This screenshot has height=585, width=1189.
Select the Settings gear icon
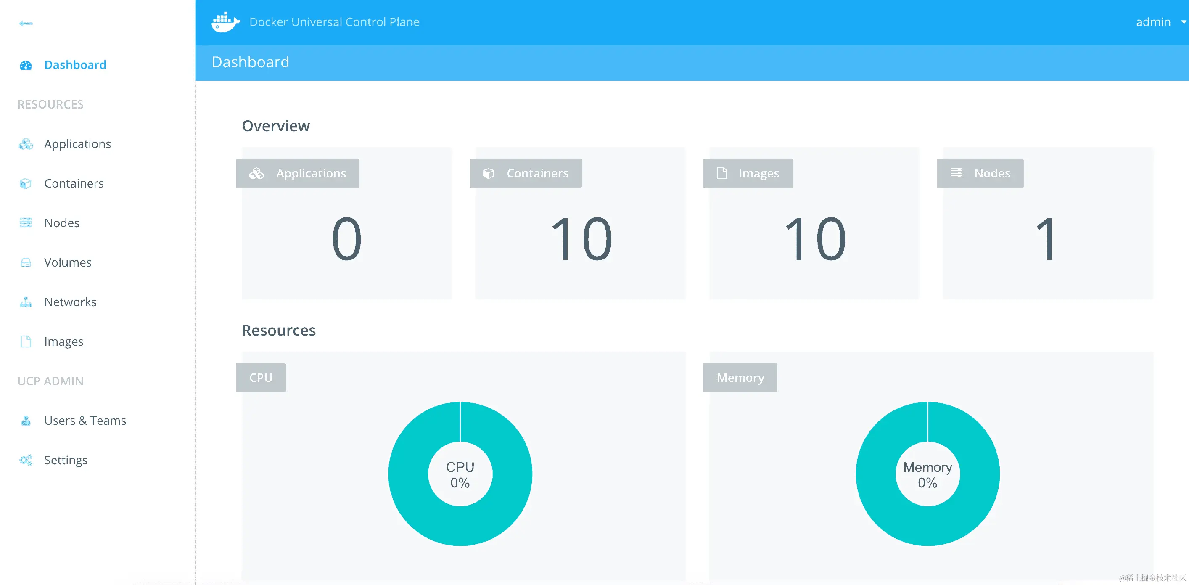click(x=25, y=460)
